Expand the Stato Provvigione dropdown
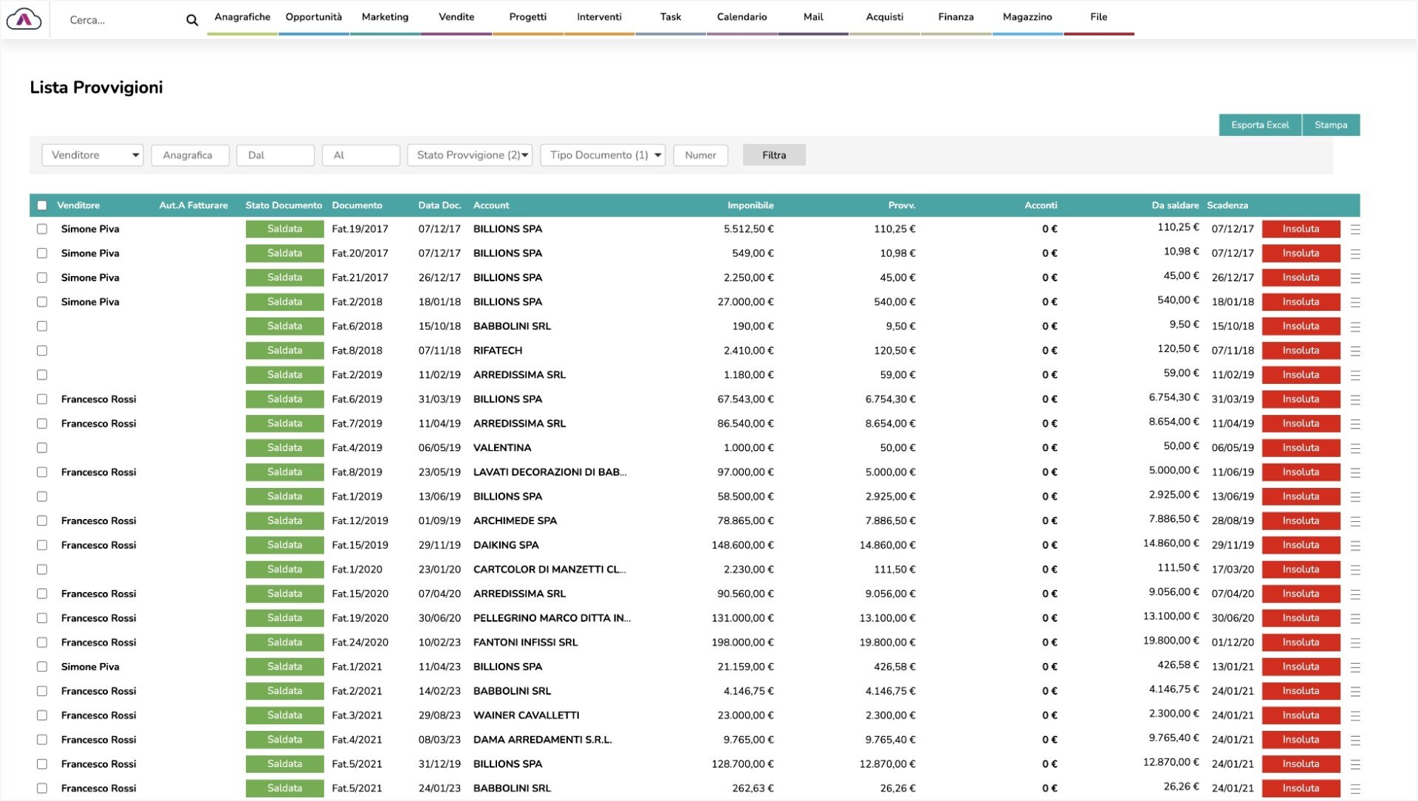 click(x=470, y=155)
